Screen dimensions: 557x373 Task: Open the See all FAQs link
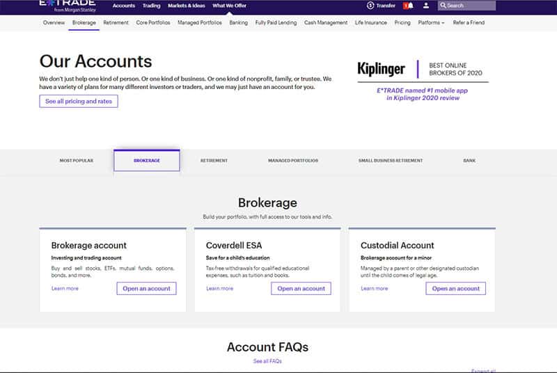(267, 361)
